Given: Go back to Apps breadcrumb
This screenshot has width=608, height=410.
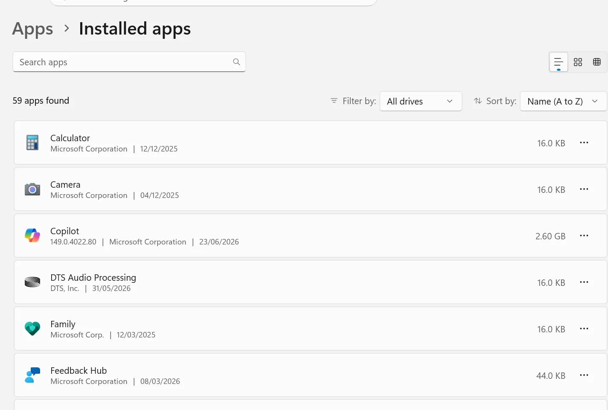Looking at the screenshot, I should coord(33,29).
